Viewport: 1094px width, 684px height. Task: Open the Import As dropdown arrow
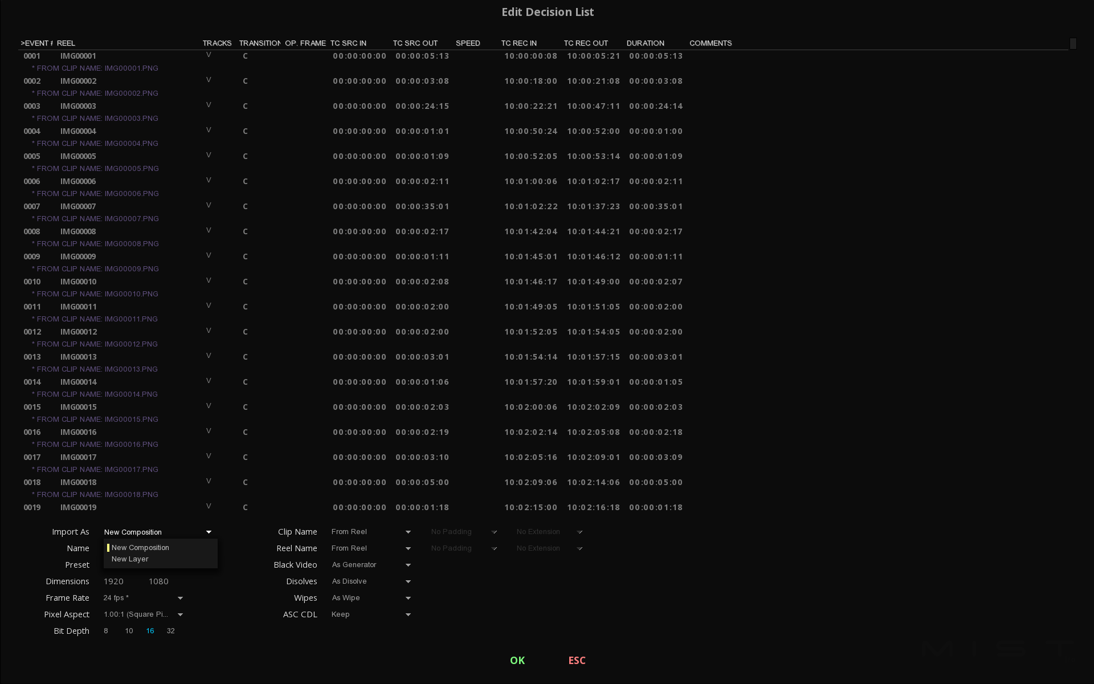tap(209, 532)
